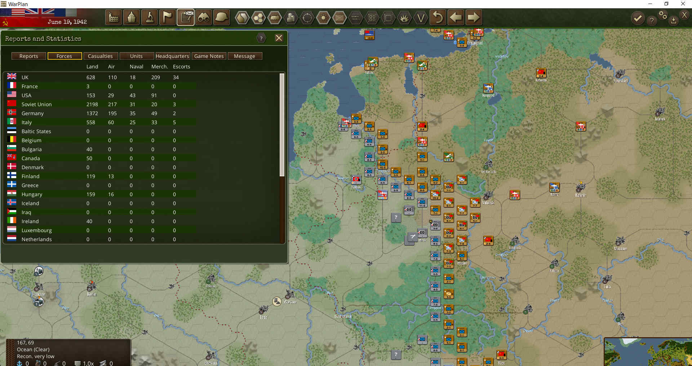Click the save game download icon
The image size is (692, 366).
(x=673, y=20)
